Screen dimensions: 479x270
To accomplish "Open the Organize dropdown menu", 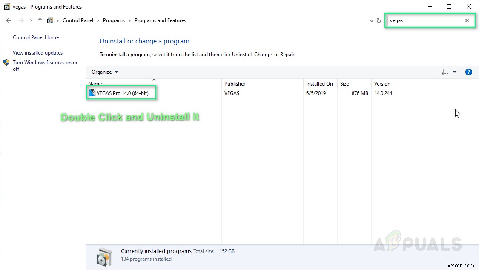I will pos(105,72).
